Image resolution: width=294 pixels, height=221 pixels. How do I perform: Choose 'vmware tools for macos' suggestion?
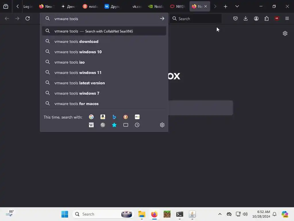click(x=104, y=103)
